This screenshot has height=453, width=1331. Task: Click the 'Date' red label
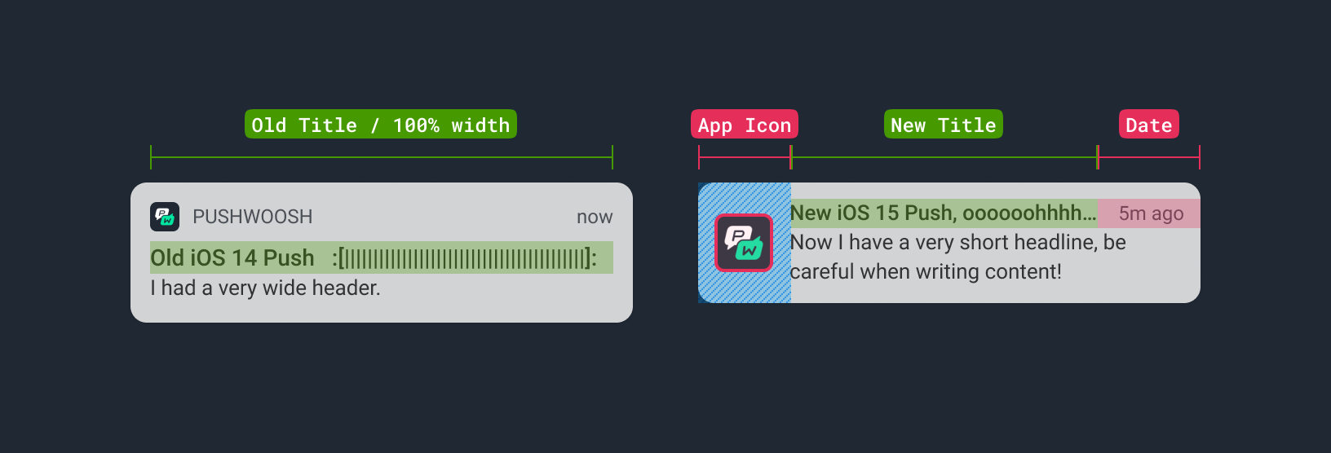click(x=1149, y=125)
